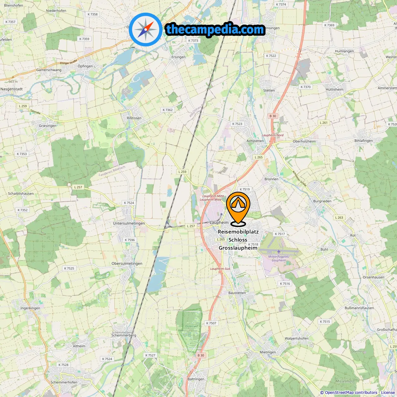Click the Burgrieden village label

[x=322, y=201]
